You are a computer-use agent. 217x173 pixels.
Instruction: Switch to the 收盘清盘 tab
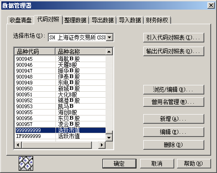(20, 20)
